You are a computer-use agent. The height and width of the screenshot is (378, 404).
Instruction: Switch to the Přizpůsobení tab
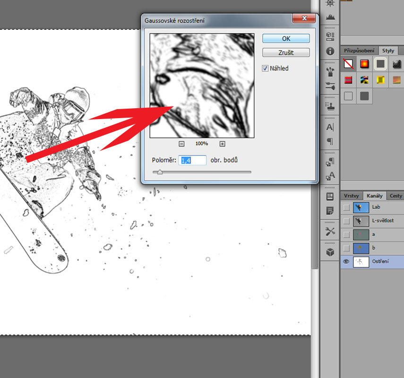[x=359, y=51]
